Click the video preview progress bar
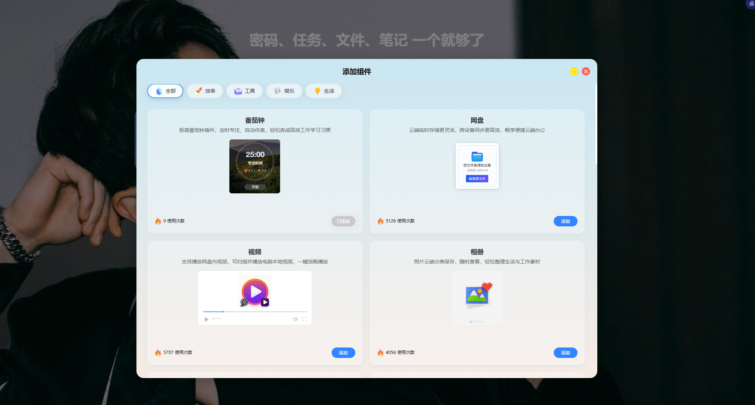The height and width of the screenshot is (405, 755). coord(255,312)
